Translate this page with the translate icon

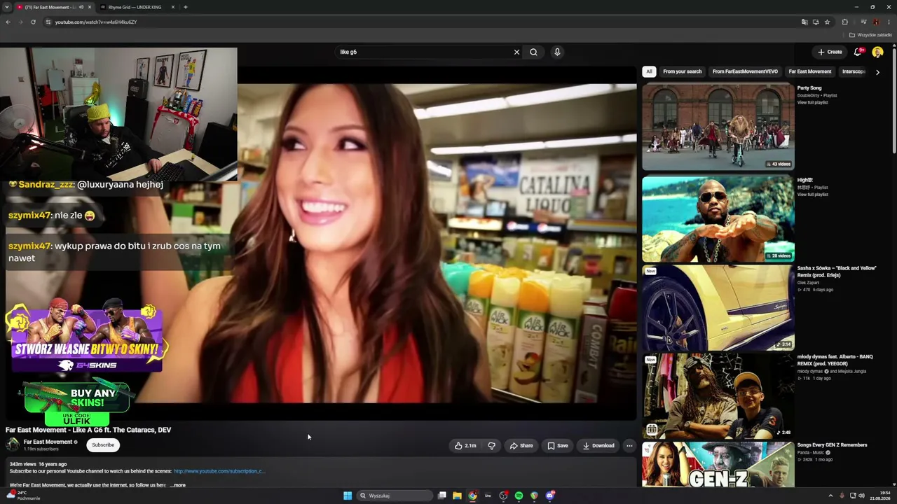tap(804, 22)
